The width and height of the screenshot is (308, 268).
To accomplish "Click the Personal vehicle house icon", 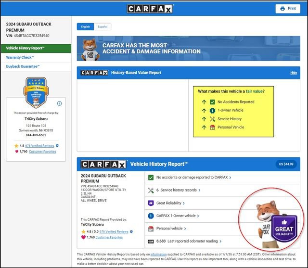I will point(151,229).
